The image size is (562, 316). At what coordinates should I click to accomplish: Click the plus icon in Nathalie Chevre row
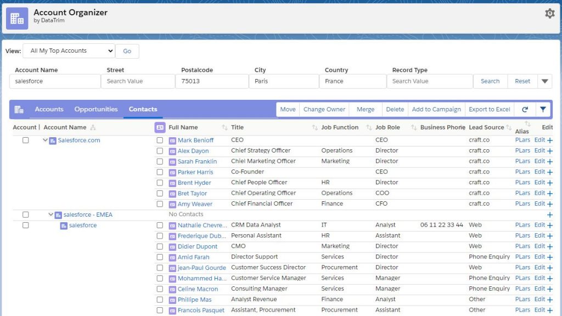pyautogui.click(x=550, y=225)
